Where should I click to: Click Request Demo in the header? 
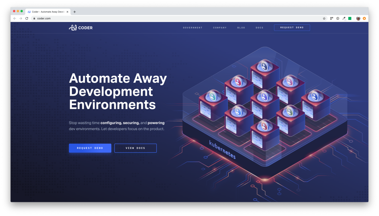pos(292,28)
